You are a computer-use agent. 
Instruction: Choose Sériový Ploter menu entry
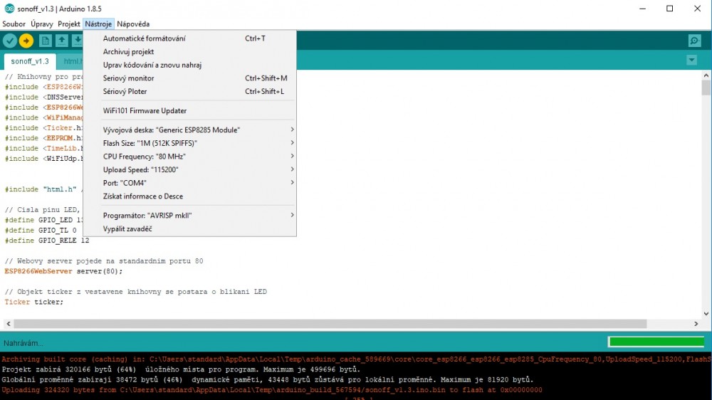click(125, 91)
